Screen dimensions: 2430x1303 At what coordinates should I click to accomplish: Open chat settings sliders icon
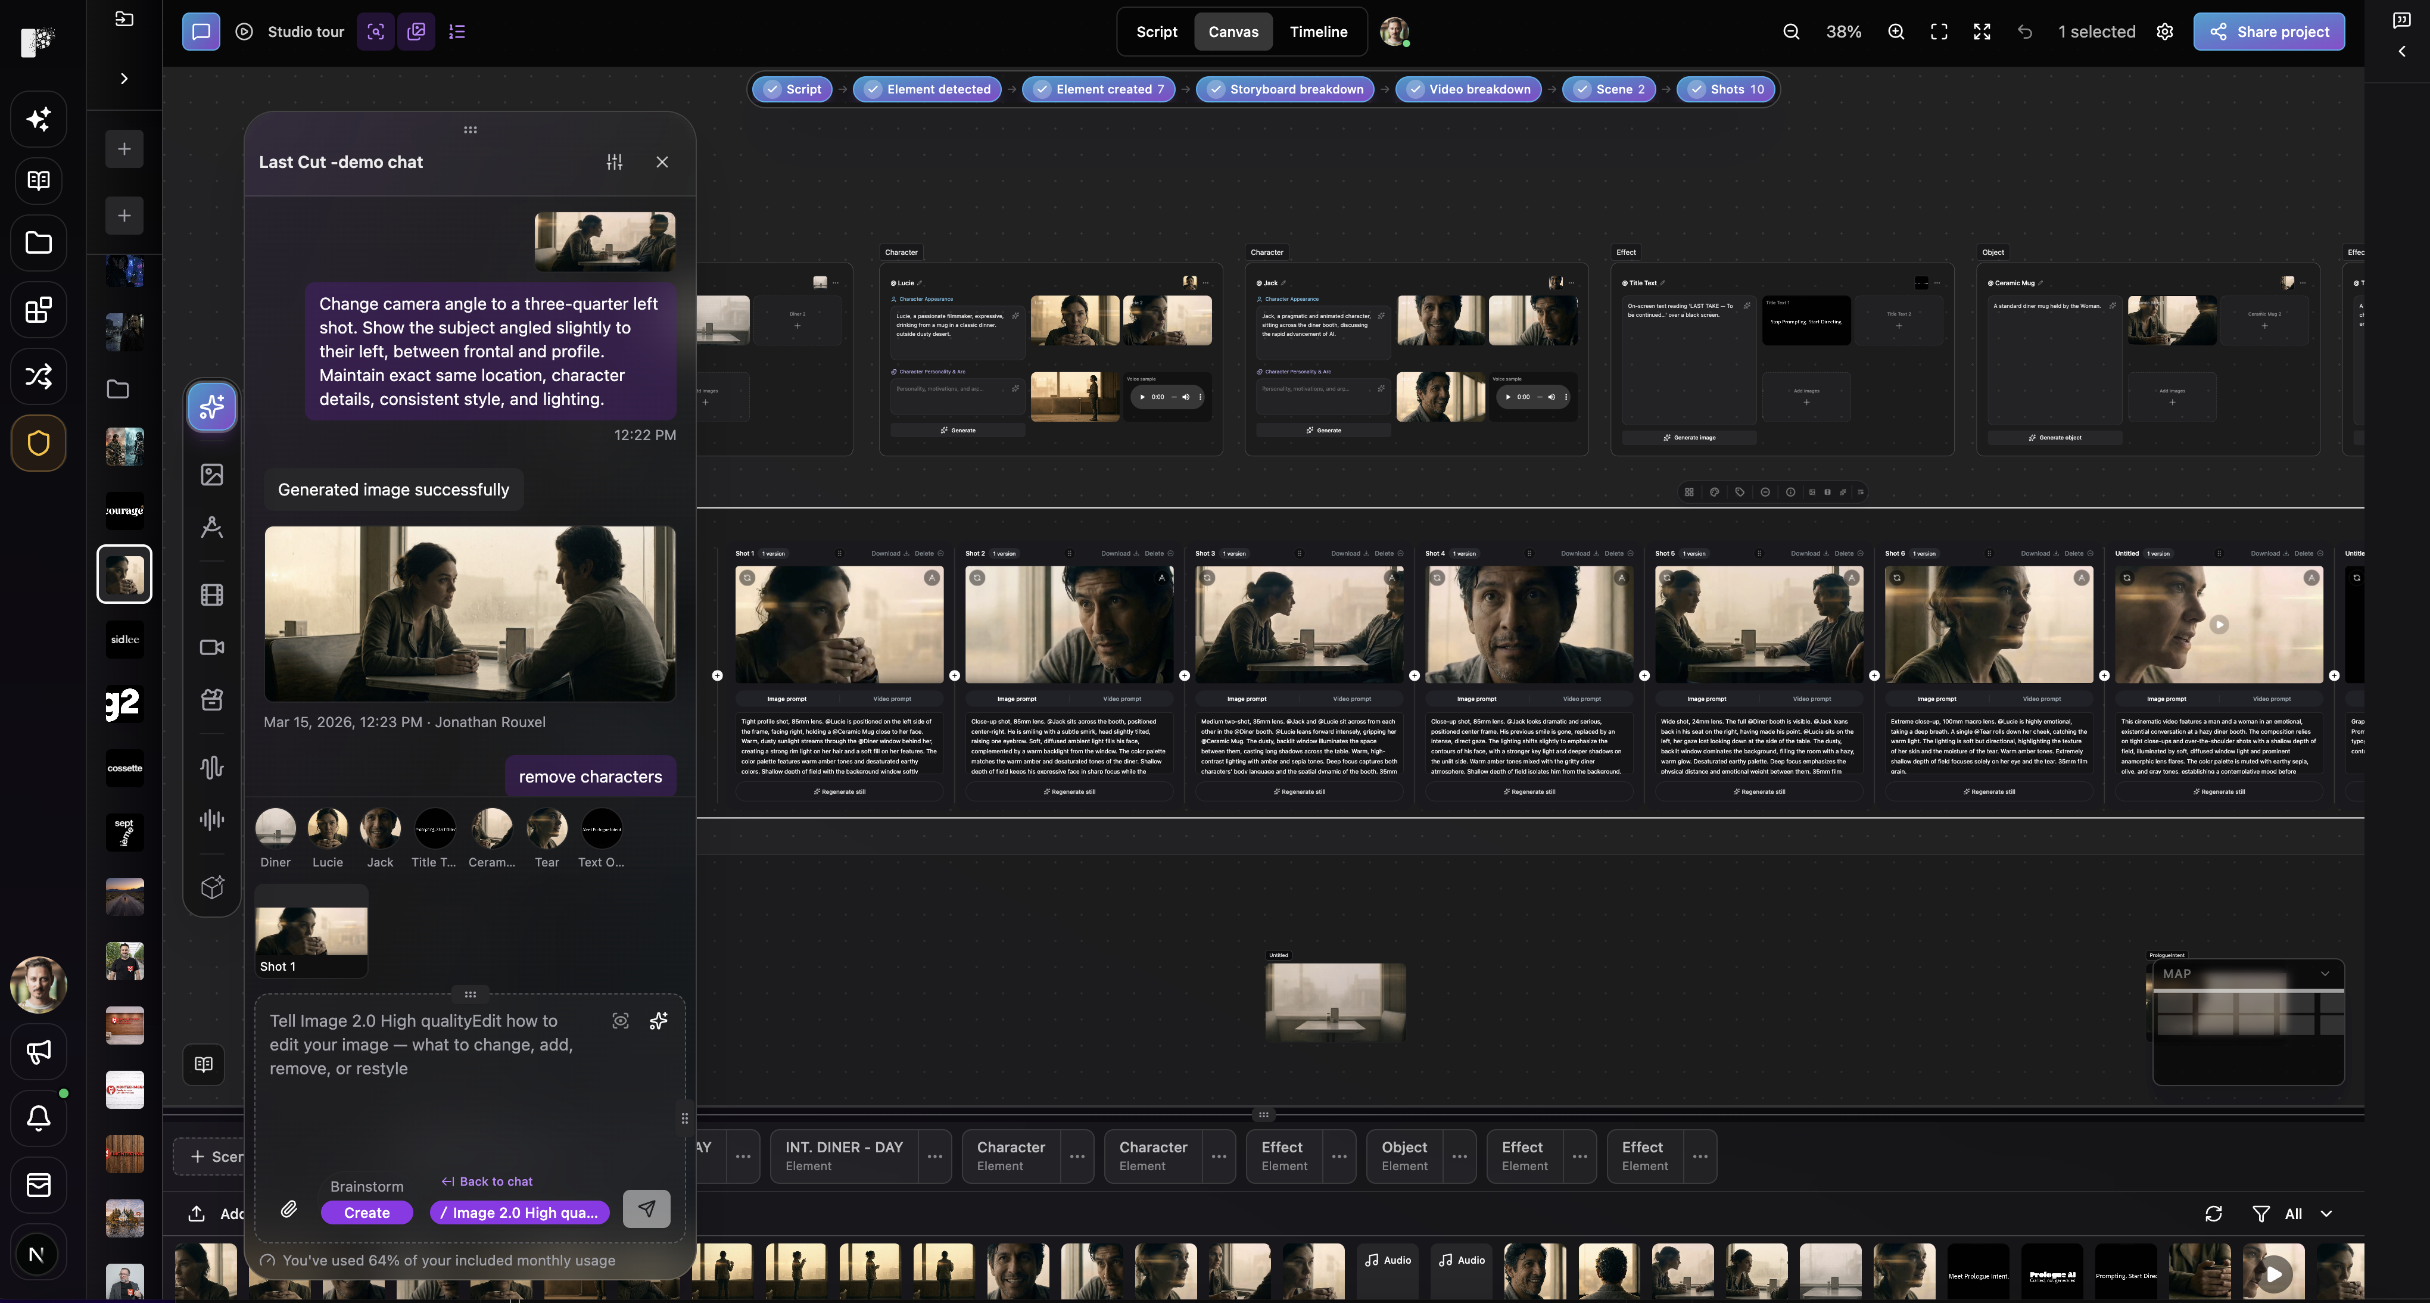click(x=614, y=163)
